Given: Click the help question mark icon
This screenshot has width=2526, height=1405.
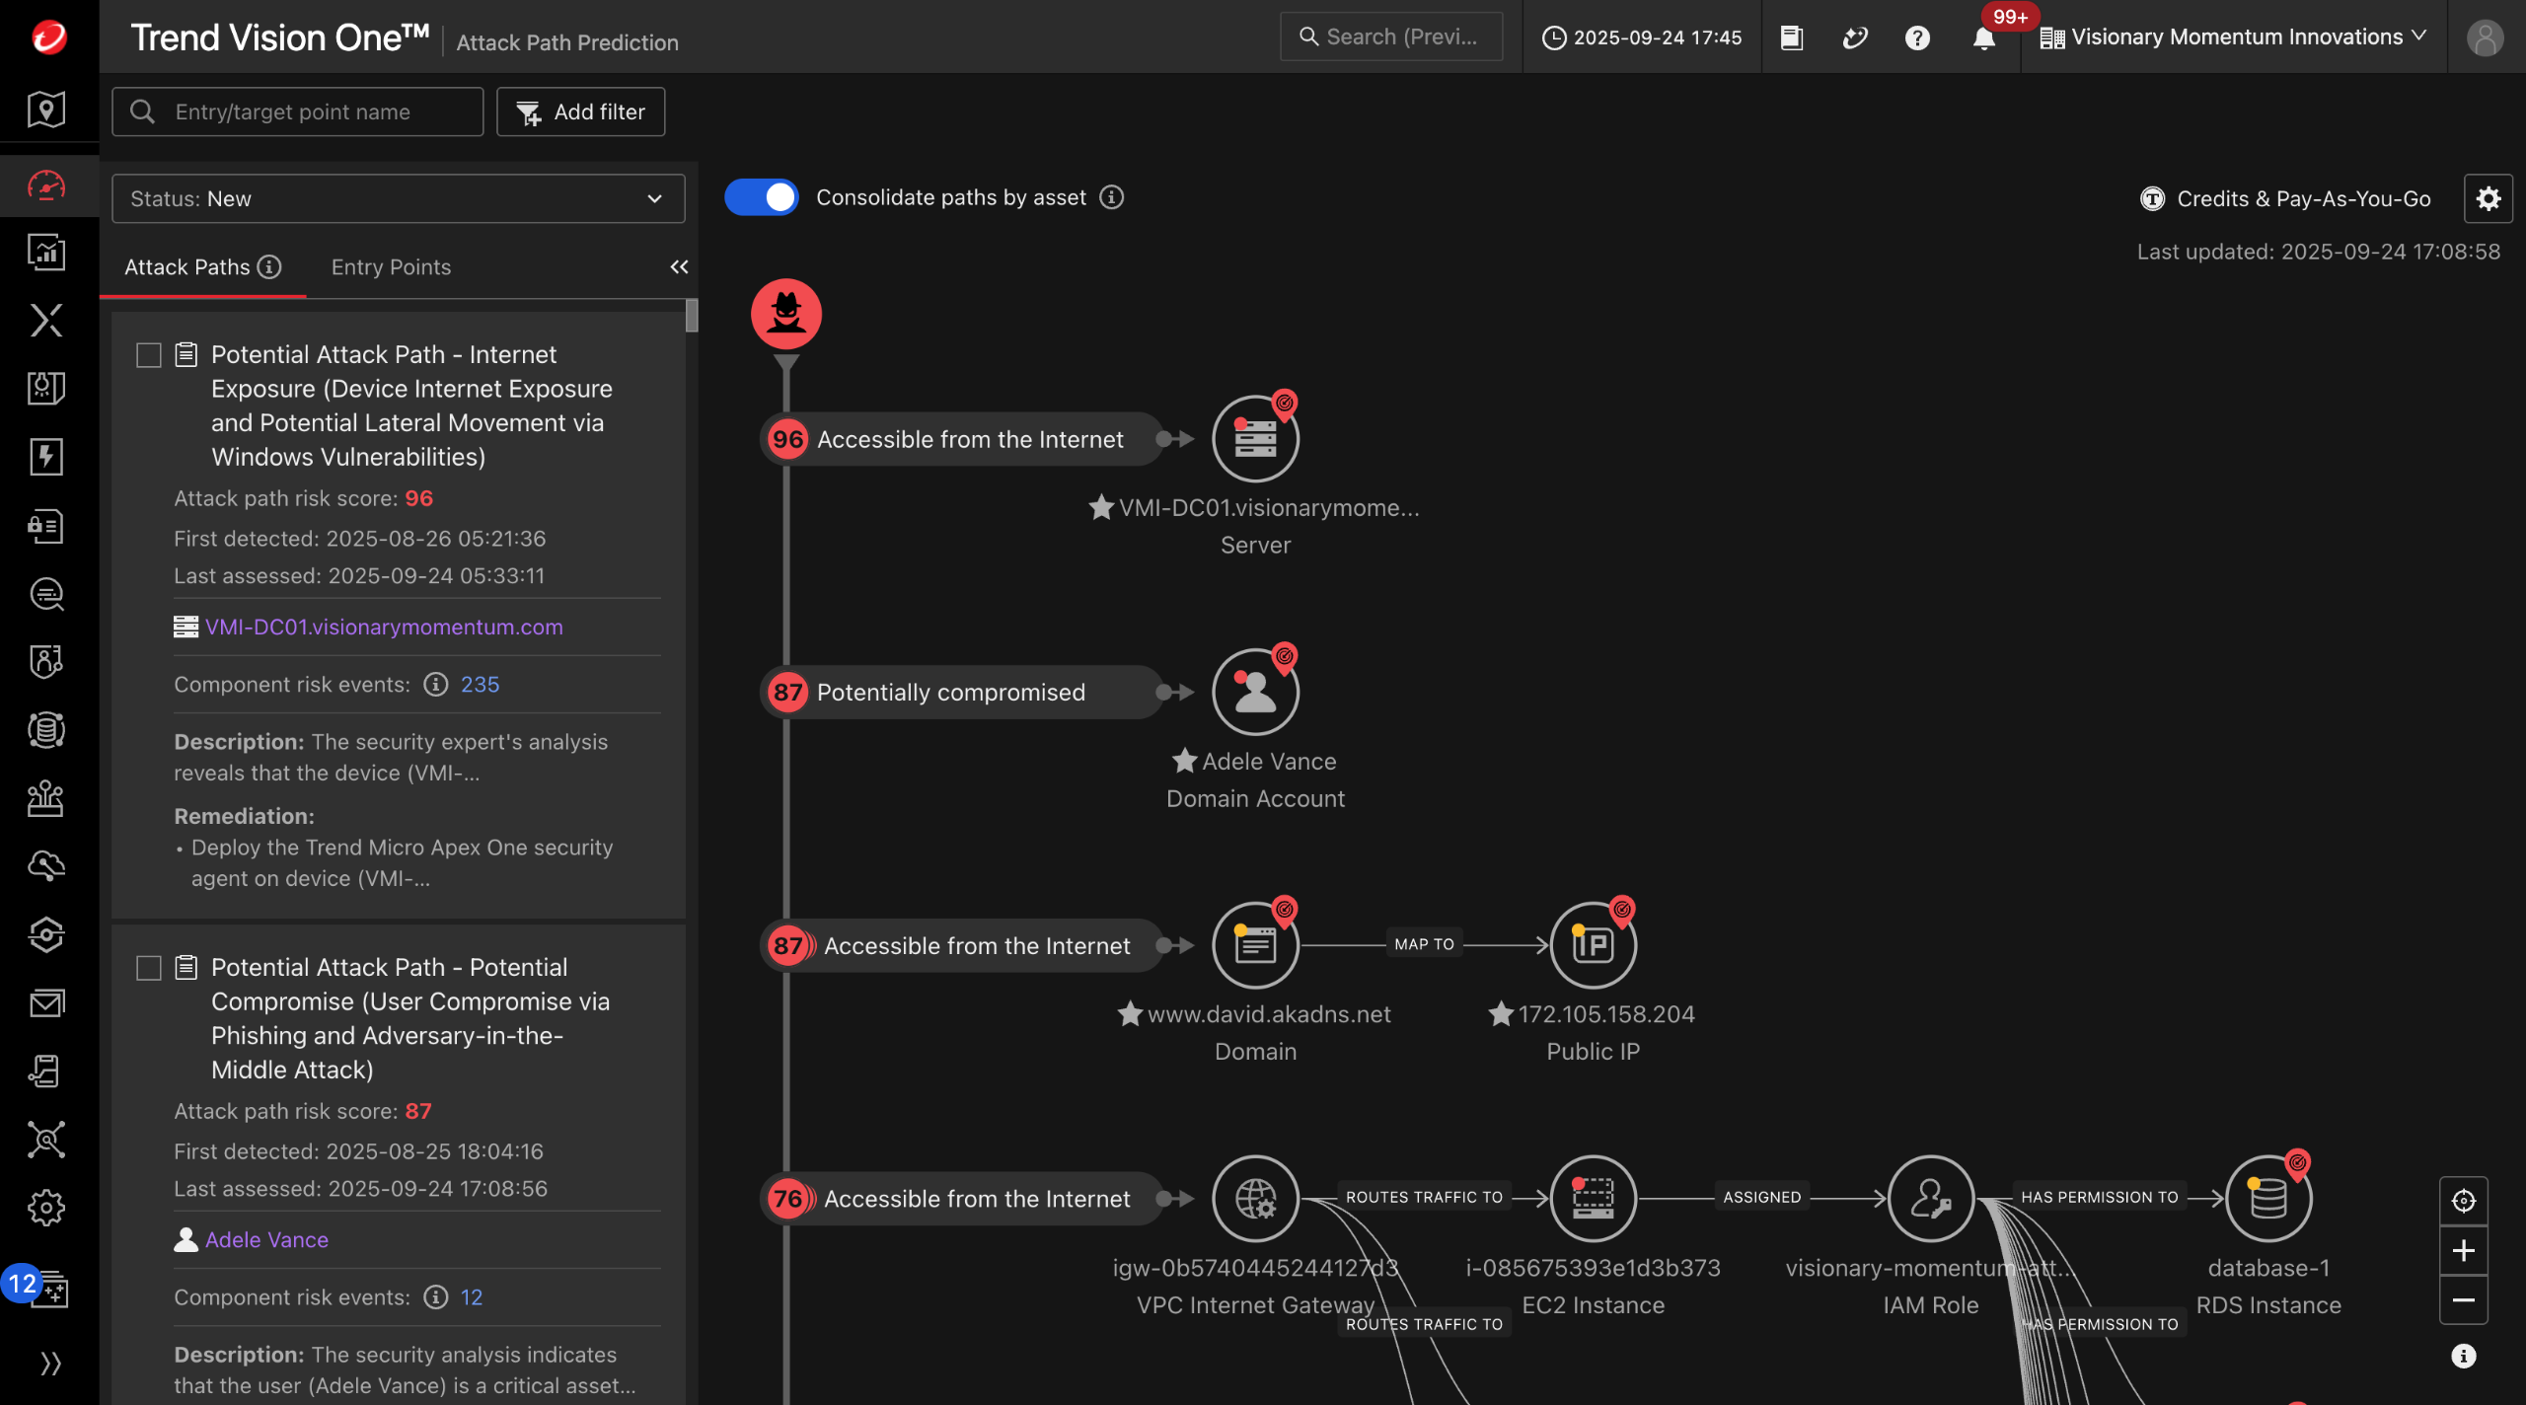Looking at the screenshot, I should [1917, 37].
